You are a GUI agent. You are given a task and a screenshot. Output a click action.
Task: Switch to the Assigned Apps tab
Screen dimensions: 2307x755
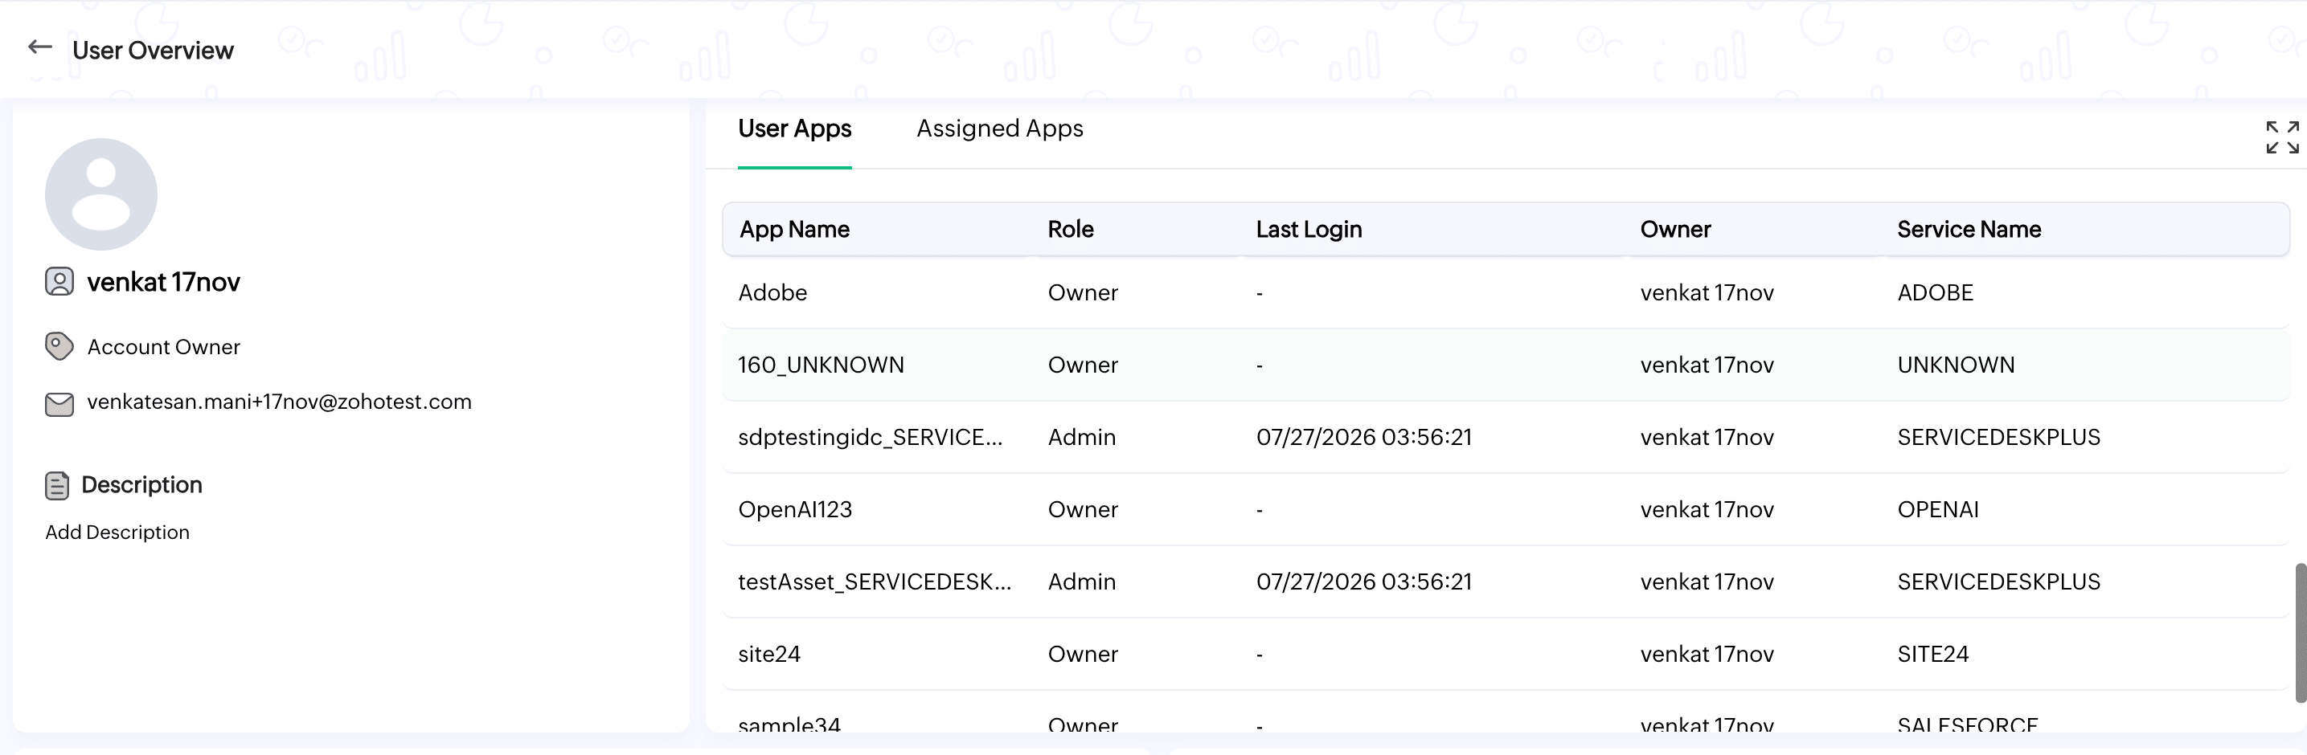point(999,129)
